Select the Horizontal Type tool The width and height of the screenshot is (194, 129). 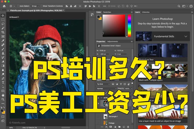click(3, 83)
